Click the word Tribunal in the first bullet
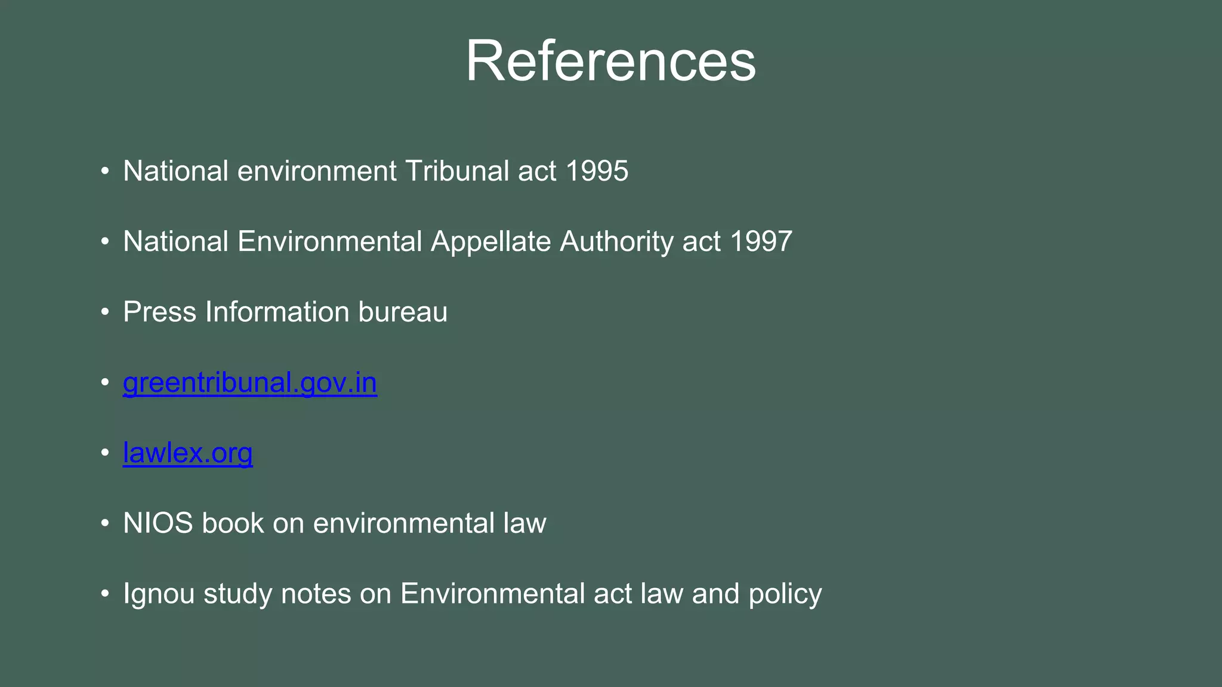Viewport: 1222px width, 687px height. [x=456, y=171]
